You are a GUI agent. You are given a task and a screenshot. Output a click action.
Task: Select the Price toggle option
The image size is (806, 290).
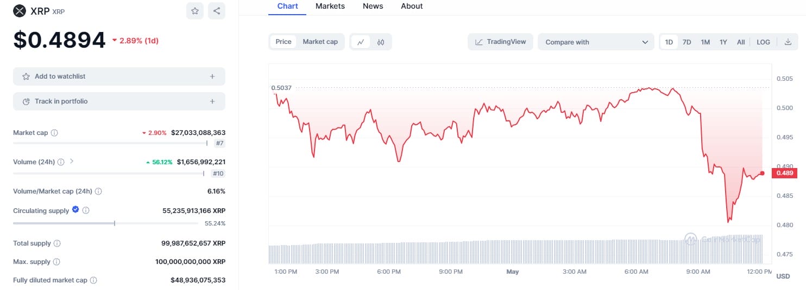click(284, 42)
